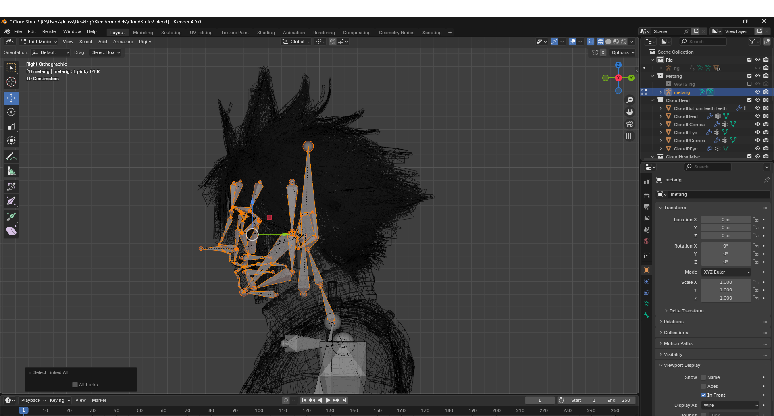Tick the Axes checkbox
Image resolution: width=774 pixels, height=416 pixels.
(703, 386)
